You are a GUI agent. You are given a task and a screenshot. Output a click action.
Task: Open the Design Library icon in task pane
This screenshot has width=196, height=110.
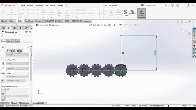click(x=194, y=35)
